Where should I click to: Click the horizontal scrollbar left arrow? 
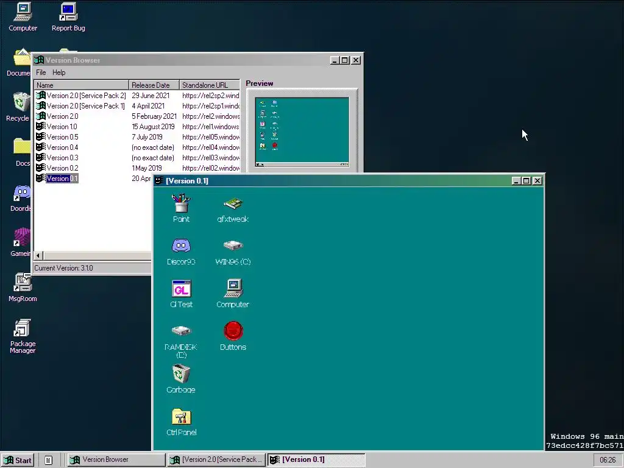pos(38,255)
